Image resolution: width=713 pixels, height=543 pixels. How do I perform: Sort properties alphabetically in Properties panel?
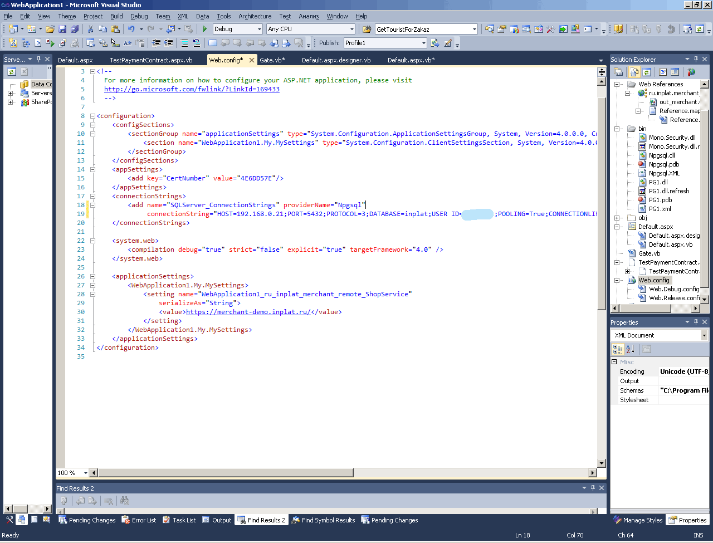coord(631,349)
